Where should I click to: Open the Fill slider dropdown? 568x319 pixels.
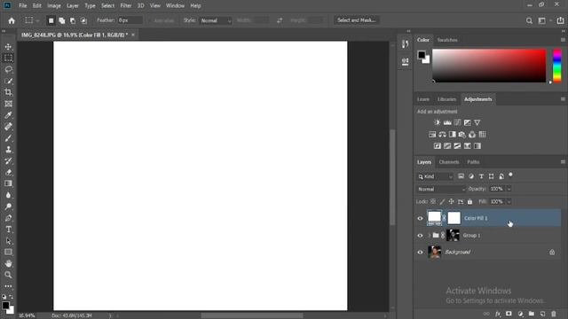[509, 202]
